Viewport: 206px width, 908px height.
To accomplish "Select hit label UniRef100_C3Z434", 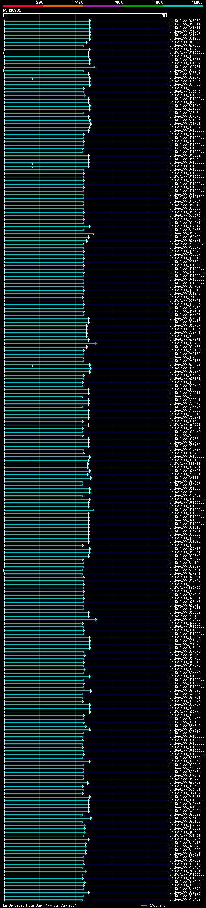I will (184, 113).
